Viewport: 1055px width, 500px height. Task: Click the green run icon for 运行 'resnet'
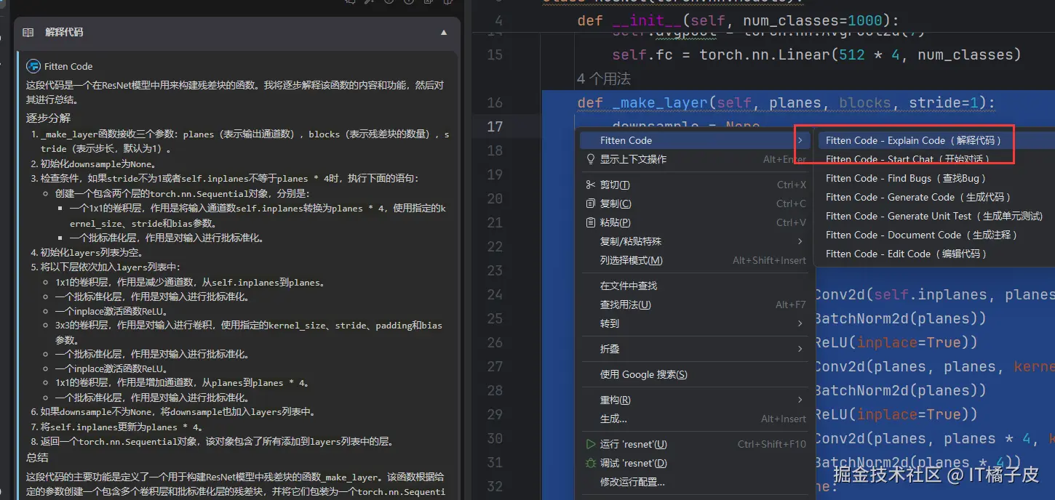coord(591,444)
